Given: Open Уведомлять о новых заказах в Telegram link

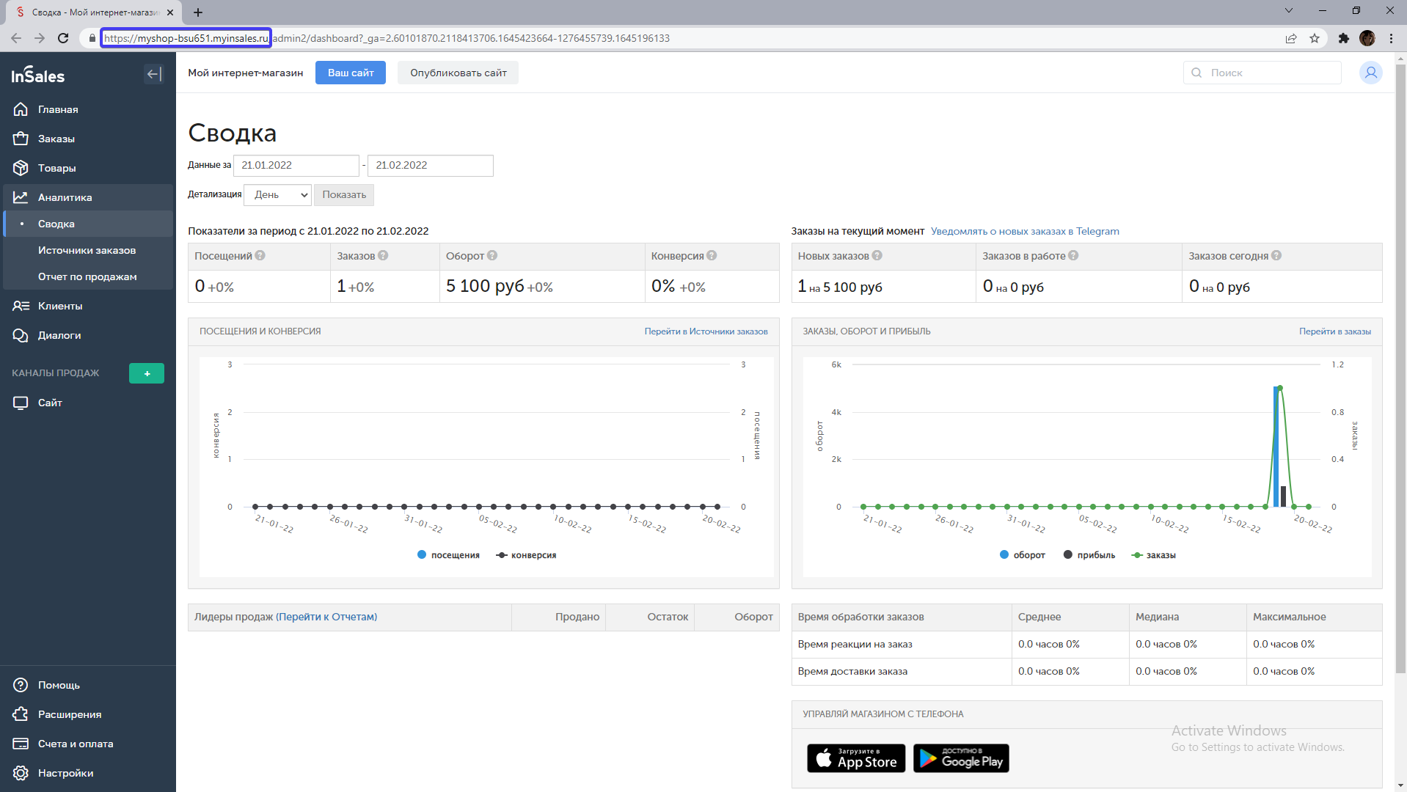Looking at the screenshot, I should 1025,231.
